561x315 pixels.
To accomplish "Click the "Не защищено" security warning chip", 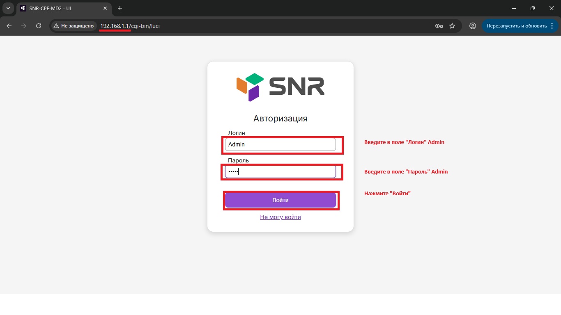I will point(74,26).
